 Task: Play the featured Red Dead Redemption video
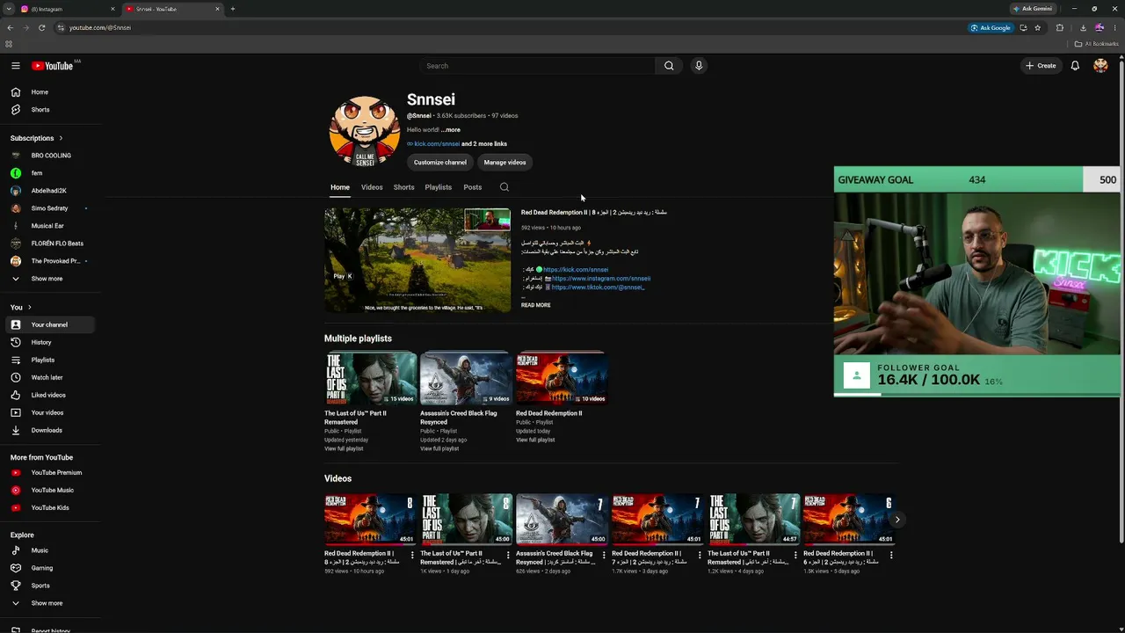(417, 260)
